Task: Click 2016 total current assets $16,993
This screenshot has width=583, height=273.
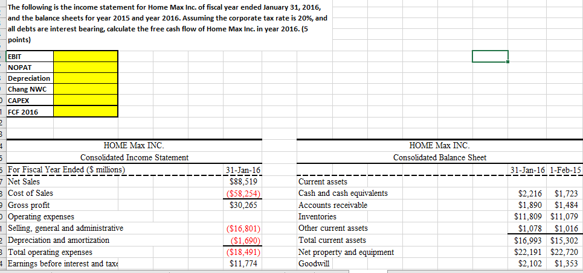Action: [x=528, y=240]
